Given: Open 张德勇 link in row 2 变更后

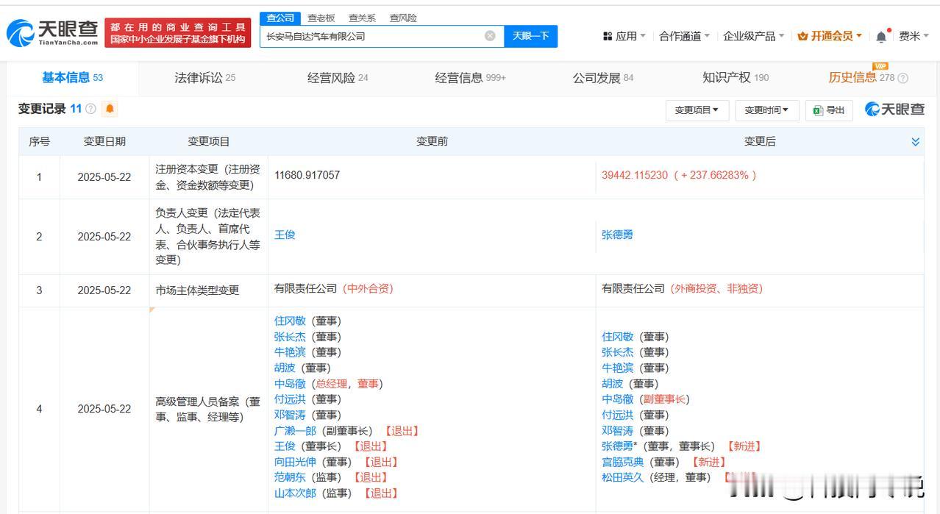Looking at the screenshot, I should point(617,235).
